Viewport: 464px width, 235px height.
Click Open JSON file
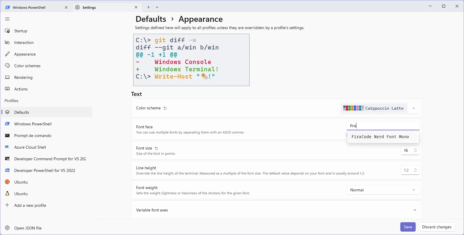47,228
